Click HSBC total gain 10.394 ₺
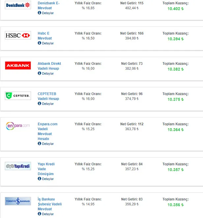Screen dimensions: 203x218 click(175, 39)
